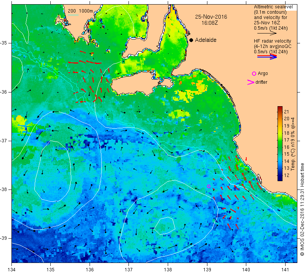The width and height of the screenshot is (305, 274).
Task: Click the -35 latitude axis label
Action: tap(3, 43)
